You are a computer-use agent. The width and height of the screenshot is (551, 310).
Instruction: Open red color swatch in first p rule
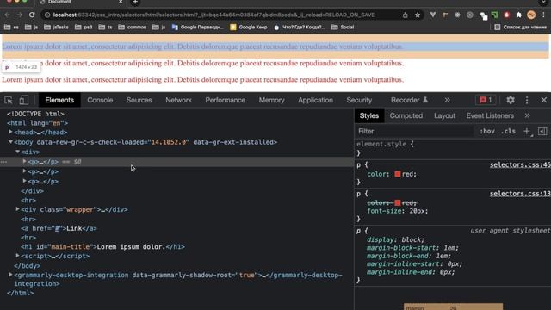click(398, 174)
